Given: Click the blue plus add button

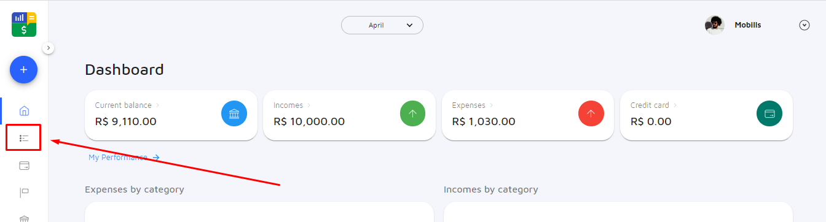Looking at the screenshot, I should point(24,70).
